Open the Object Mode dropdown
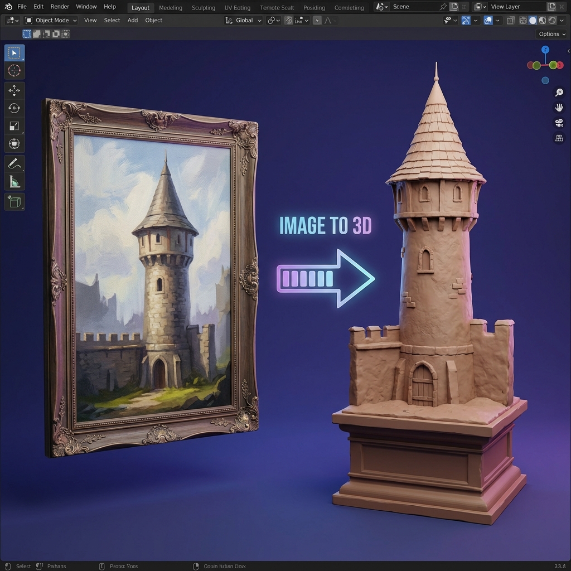 pos(50,20)
